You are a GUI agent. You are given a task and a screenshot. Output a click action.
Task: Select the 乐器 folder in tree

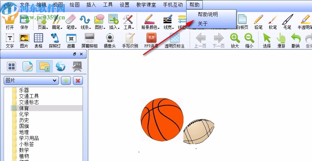pyautogui.click(x=24, y=90)
